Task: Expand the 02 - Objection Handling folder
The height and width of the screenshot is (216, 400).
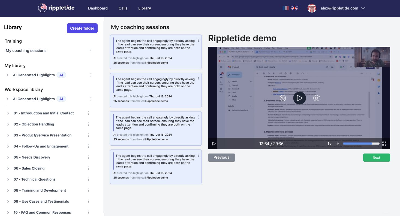Action: (x=8, y=124)
